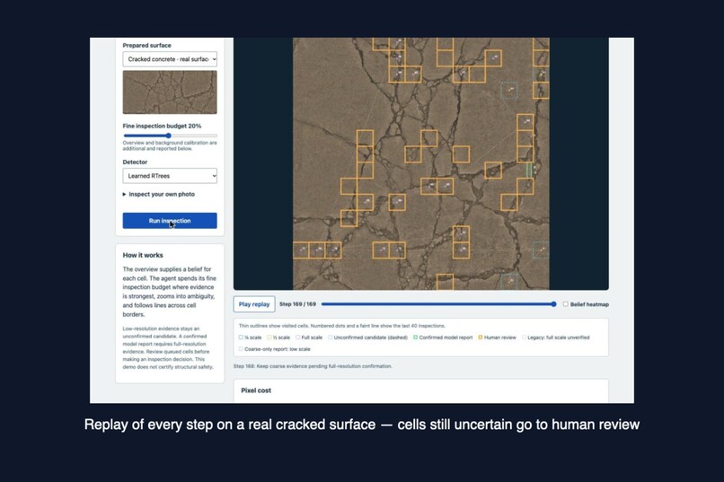Click the 'How it works' heading

click(x=143, y=255)
